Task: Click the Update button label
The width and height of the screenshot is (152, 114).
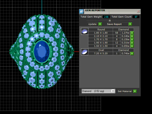Action: (x=92, y=24)
